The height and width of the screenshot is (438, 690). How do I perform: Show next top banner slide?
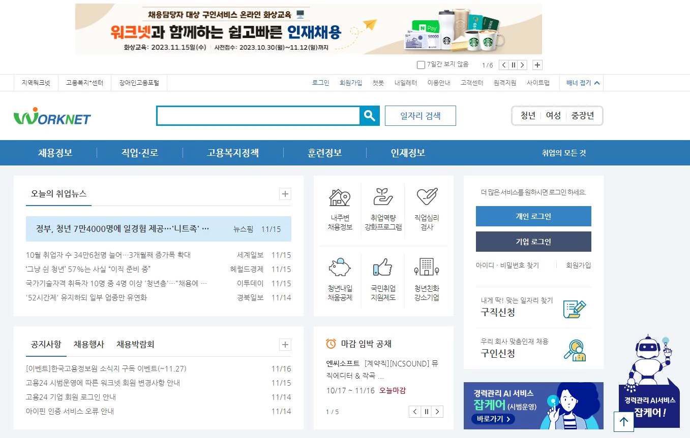[522, 65]
